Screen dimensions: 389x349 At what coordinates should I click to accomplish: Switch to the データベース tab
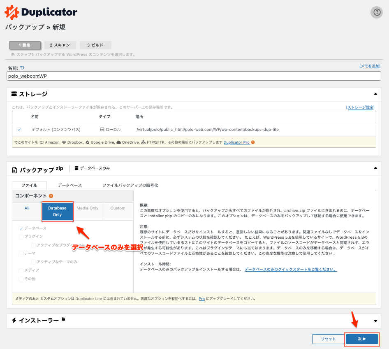[69, 186]
